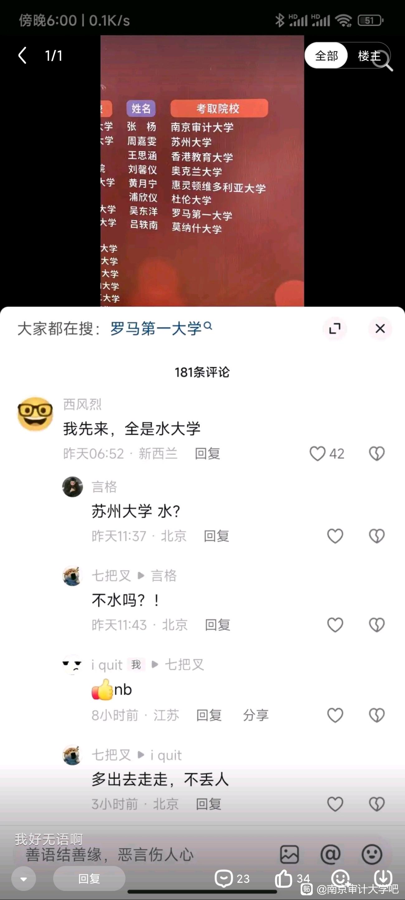Viewport: 405px width, 900px height.
Task: Open the collapse dropdown arrow at bottom left
Action: (24, 879)
